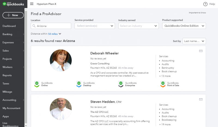Viewport: 218px width, 127px height.
Task: Open the Industry served dropdown
Action: [x=138, y=26]
